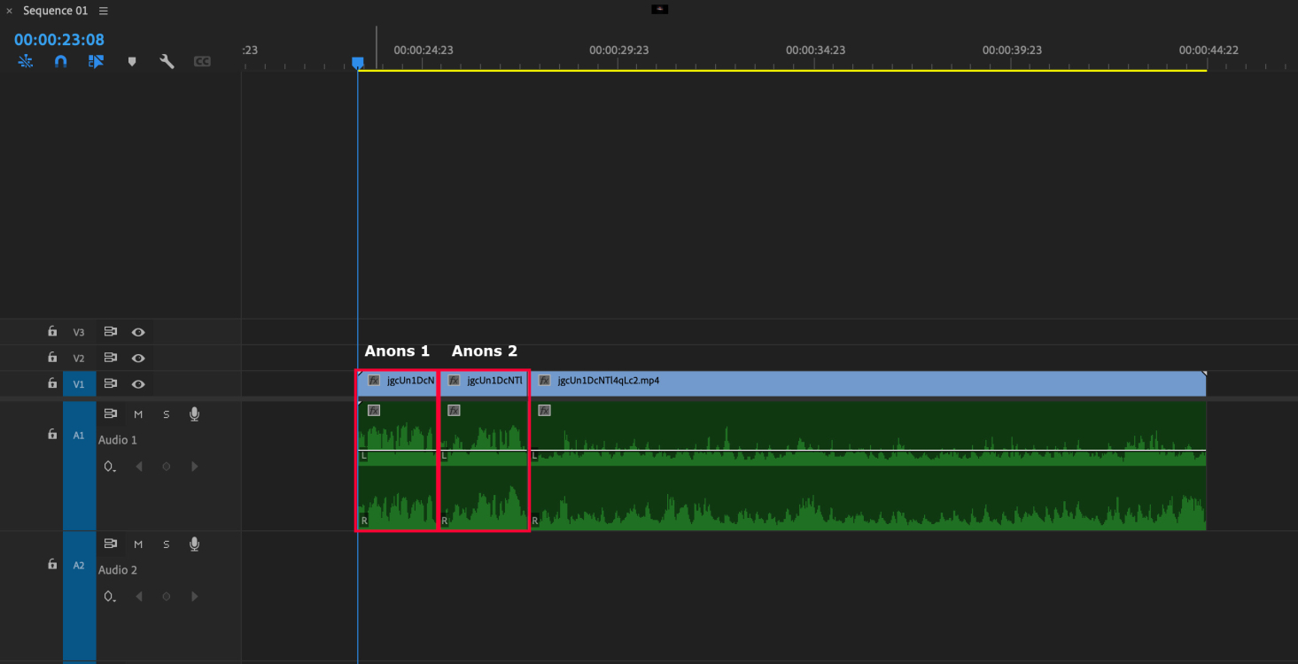This screenshot has height=664, width=1298.
Task: Open the Sequence 01 panel menu
Action: point(104,11)
